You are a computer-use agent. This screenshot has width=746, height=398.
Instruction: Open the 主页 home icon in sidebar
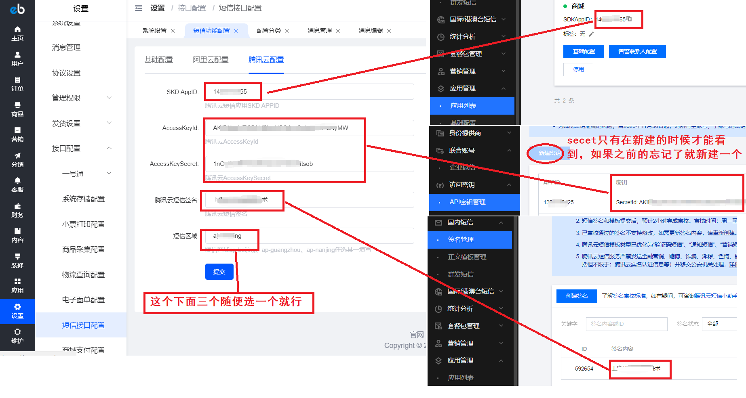click(x=17, y=34)
